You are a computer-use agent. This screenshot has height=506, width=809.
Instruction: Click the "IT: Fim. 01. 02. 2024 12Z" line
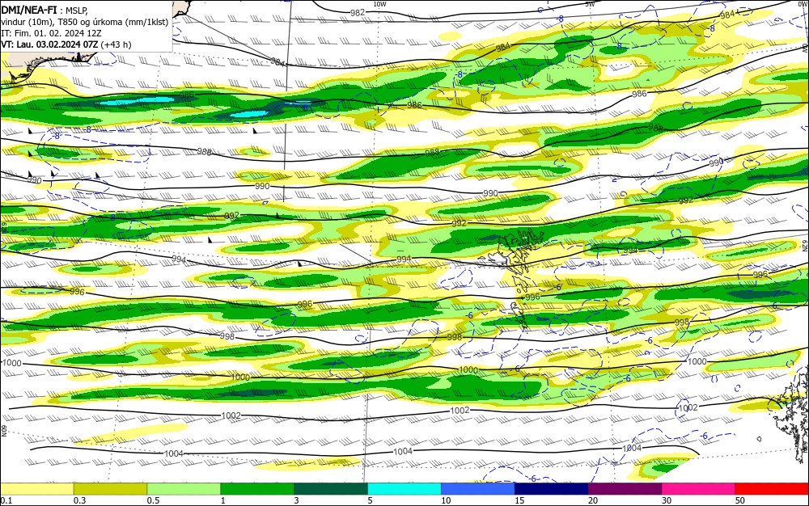coord(51,33)
